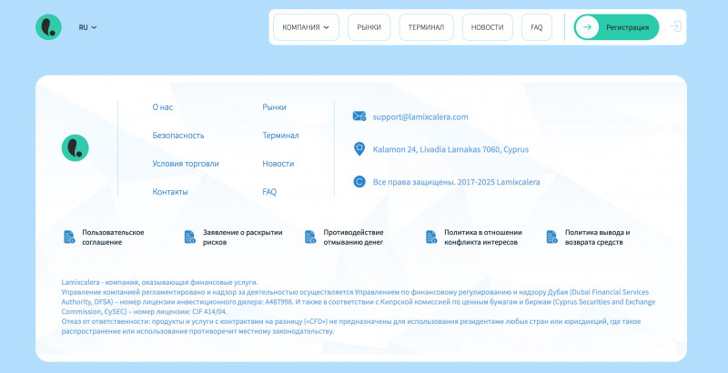Click the support@lamixcalera.com email link
The width and height of the screenshot is (728, 373).
point(420,117)
